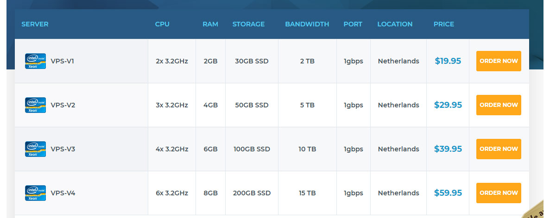Click the 1gbps port value in VPS-V4 row
556x218 pixels.
[354, 193]
